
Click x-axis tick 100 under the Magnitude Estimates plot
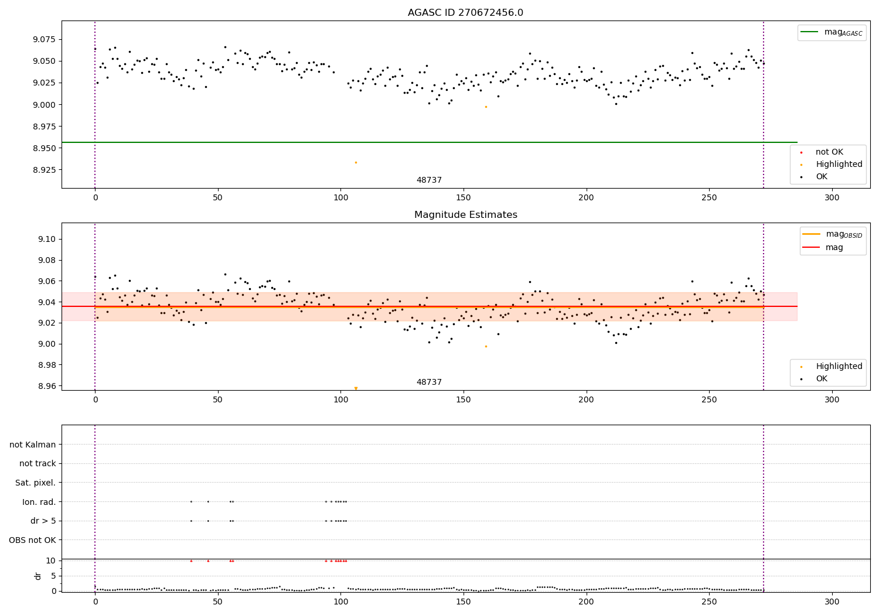340,400
